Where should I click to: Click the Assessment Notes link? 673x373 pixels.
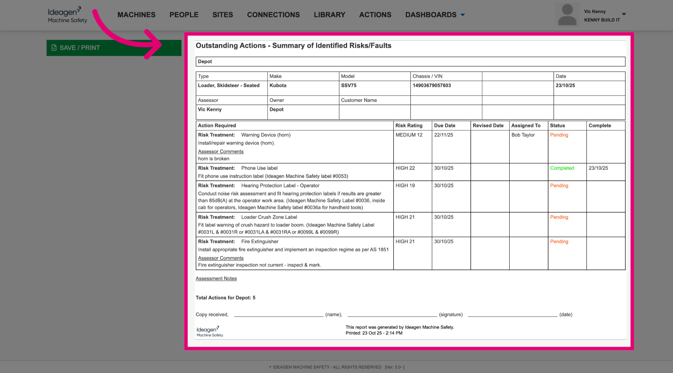[216, 278]
